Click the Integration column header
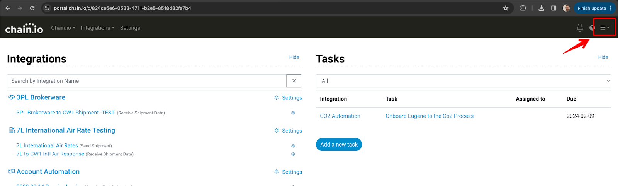Screen dimensions: 618x186 [x=333, y=99]
